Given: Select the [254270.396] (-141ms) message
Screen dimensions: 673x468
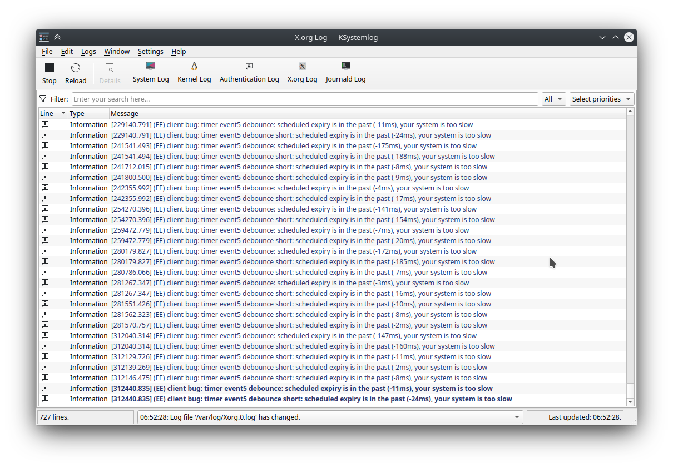Looking at the screenshot, I should pyautogui.click(x=294, y=209).
